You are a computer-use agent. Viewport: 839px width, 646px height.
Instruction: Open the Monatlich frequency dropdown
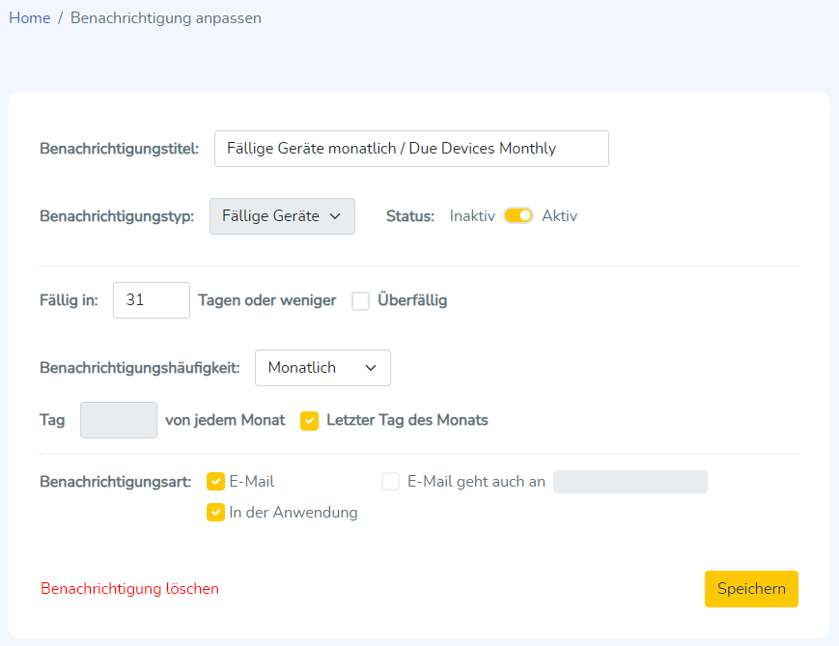click(x=322, y=368)
